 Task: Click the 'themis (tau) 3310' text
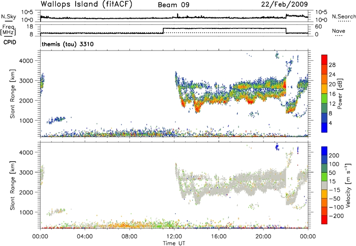click(68, 44)
